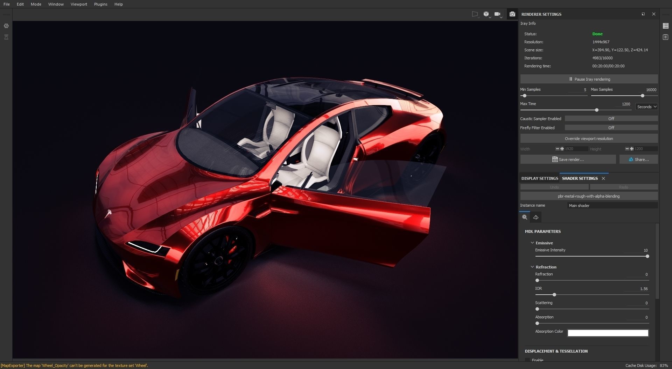Click the video camera selection icon

point(497,14)
